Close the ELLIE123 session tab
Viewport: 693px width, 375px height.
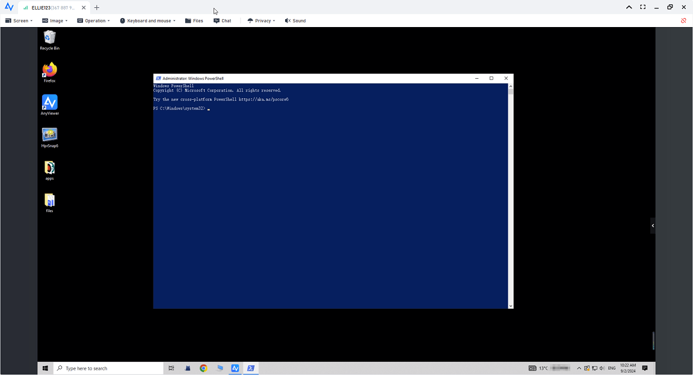[84, 7]
